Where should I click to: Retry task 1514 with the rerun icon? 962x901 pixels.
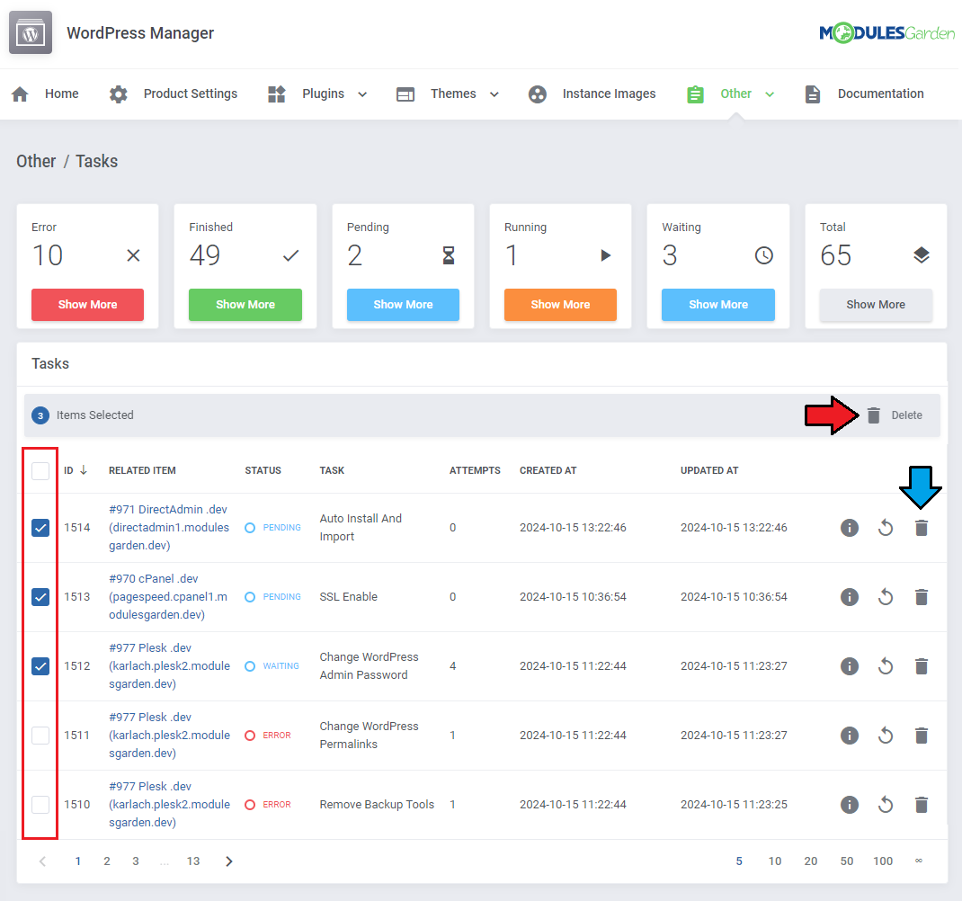click(886, 527)
